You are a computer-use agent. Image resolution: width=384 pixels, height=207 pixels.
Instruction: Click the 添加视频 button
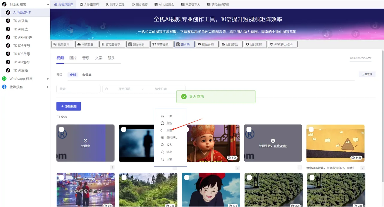pos(68,106)
